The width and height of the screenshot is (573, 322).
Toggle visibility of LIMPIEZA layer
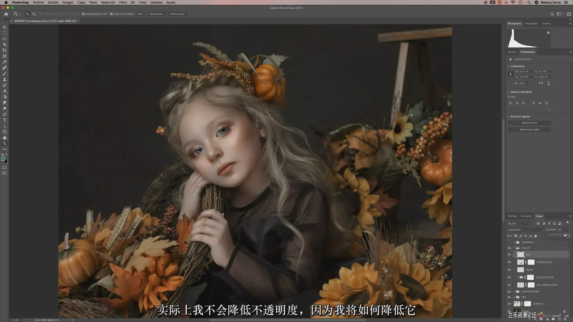[509, 304]
